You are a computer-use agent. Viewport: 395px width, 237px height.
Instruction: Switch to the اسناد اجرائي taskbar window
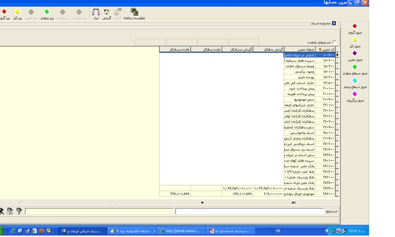coord(83,231)
